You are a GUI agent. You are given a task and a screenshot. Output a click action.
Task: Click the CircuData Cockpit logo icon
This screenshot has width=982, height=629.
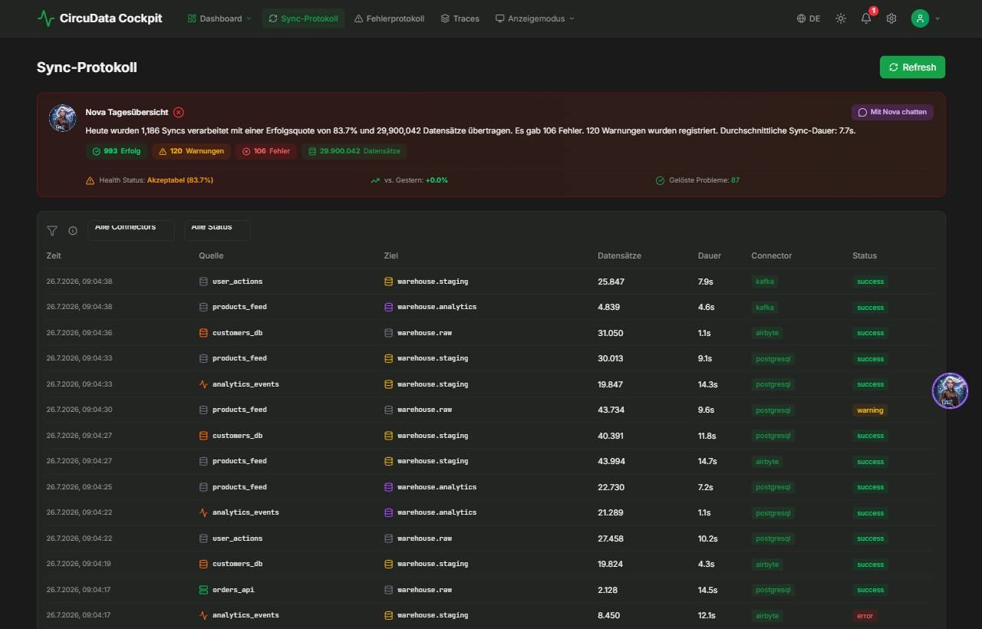pos(45,18)
